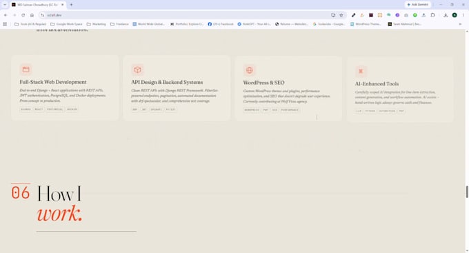The height and width of the screenshot is (253, 469).
Task: Open the purple circle extension
Action: pos(397,15)
